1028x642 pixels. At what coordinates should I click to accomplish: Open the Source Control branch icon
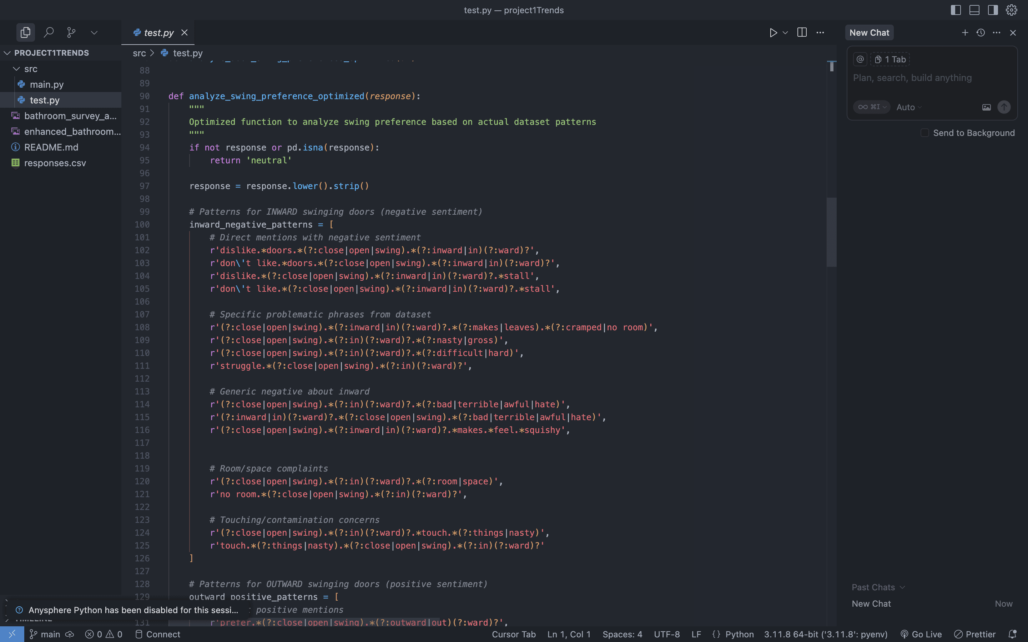coord(71,32)
